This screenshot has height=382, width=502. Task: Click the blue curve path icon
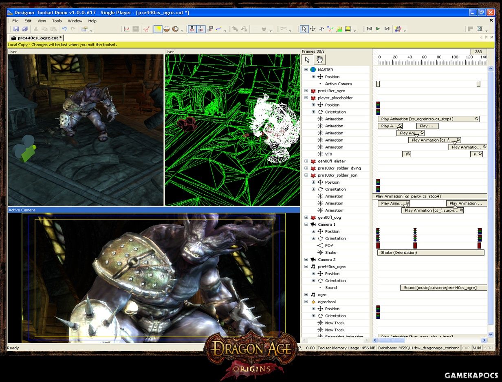218,29
